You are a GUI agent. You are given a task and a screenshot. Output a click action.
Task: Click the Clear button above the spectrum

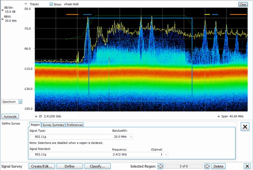click(x=243, y=4)
